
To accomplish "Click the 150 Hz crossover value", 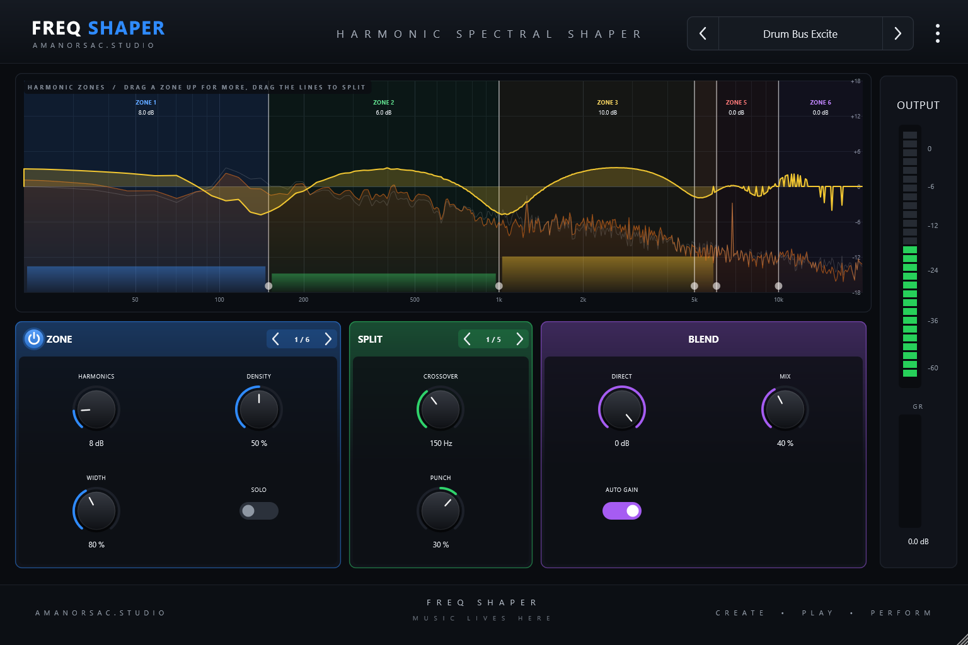I will tap(441, 443).
